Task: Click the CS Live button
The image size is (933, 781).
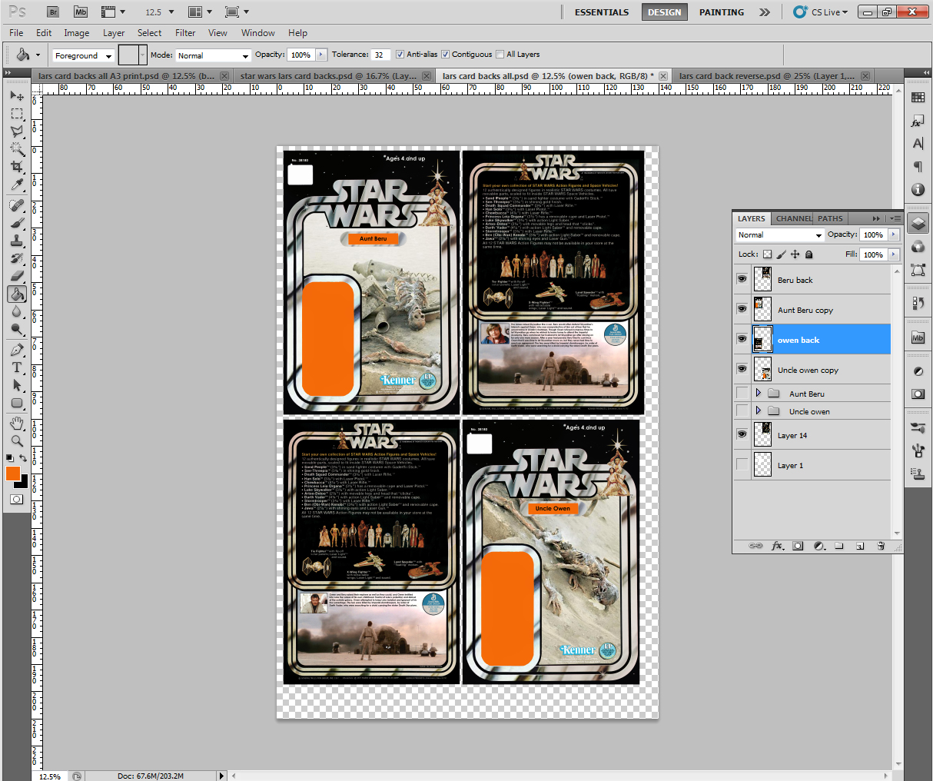Action: 821,12
